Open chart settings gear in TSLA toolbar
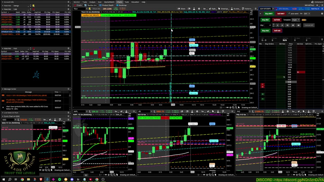Image resolution: width=324 pixels, height=182 pixels. [199, 9]
